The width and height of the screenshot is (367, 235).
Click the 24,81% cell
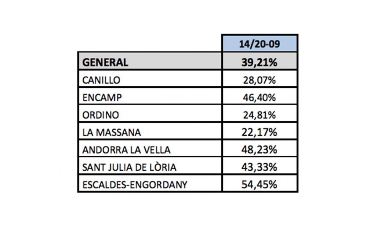[x=259, y=115]
